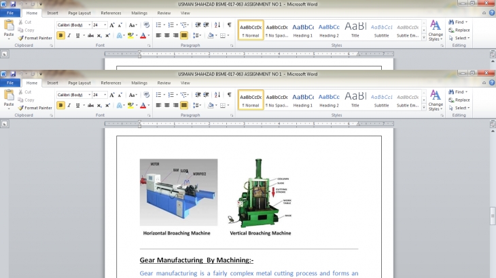
Task: Open Line Spacing dropdown in front window
Action: click(198, 105)
